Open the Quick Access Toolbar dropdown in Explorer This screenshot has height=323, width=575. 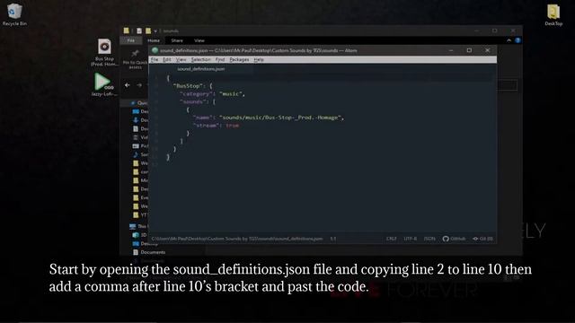point(155,31)
